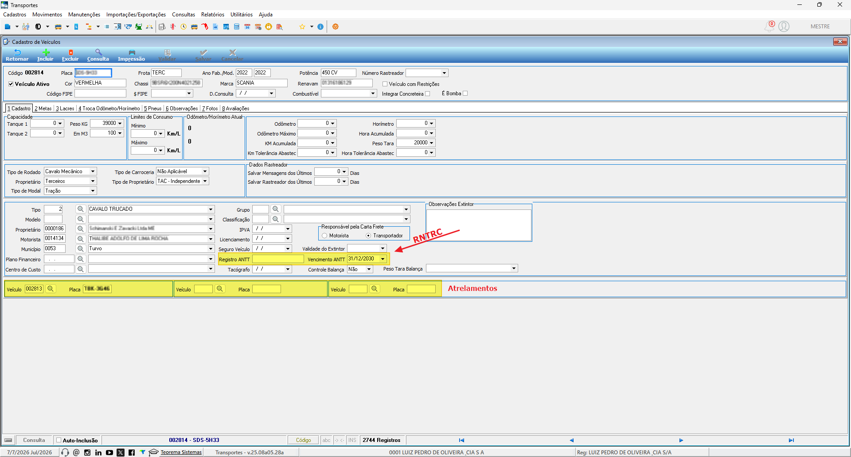Open the notifications bell icon

[x=769, y=27]
